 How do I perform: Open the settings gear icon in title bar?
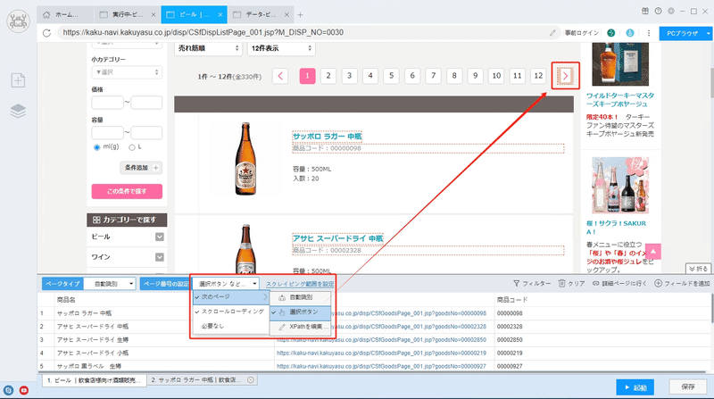pyautogui.click(x=671, y=11)
